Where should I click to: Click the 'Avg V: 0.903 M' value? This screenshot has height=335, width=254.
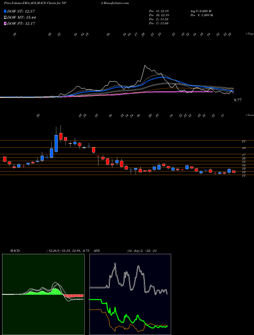coord(201,11)
